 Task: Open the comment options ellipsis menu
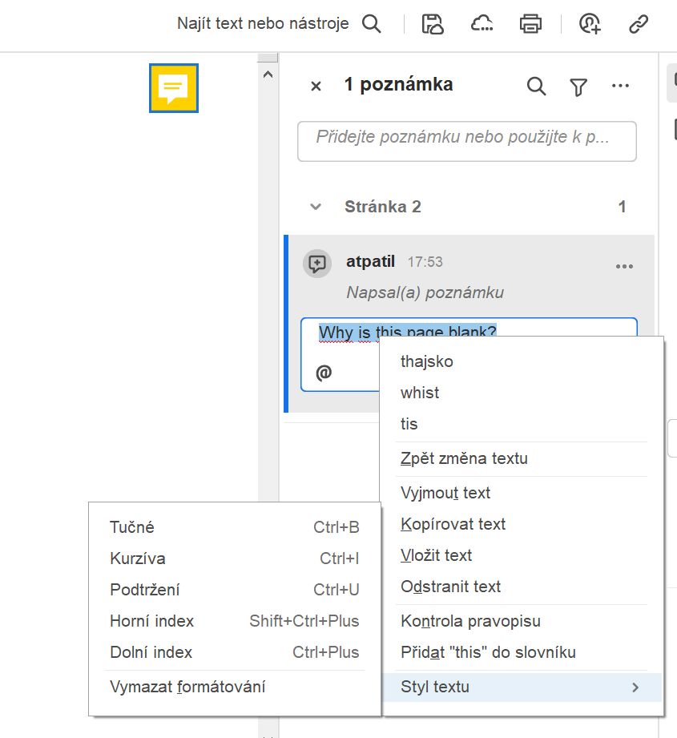tap(624, 266)
